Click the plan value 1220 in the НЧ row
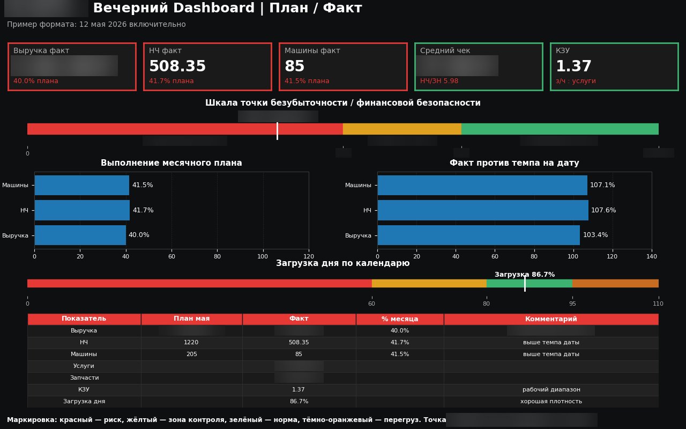This screenshot has width=686, height=429. click(x=191, y=343)
